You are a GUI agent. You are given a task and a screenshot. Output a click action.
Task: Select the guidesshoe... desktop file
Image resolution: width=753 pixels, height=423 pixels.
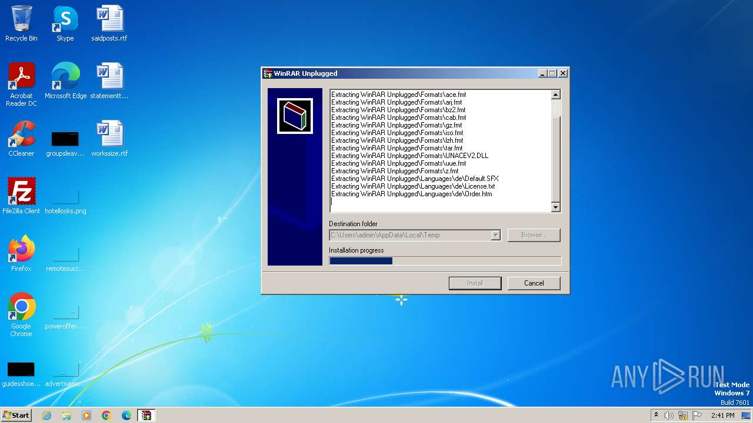point(21,374)
